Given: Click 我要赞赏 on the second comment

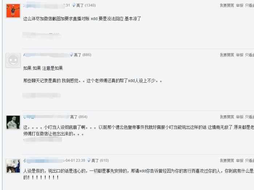Looking at the screenshot, I should click(x=227, y=55).
